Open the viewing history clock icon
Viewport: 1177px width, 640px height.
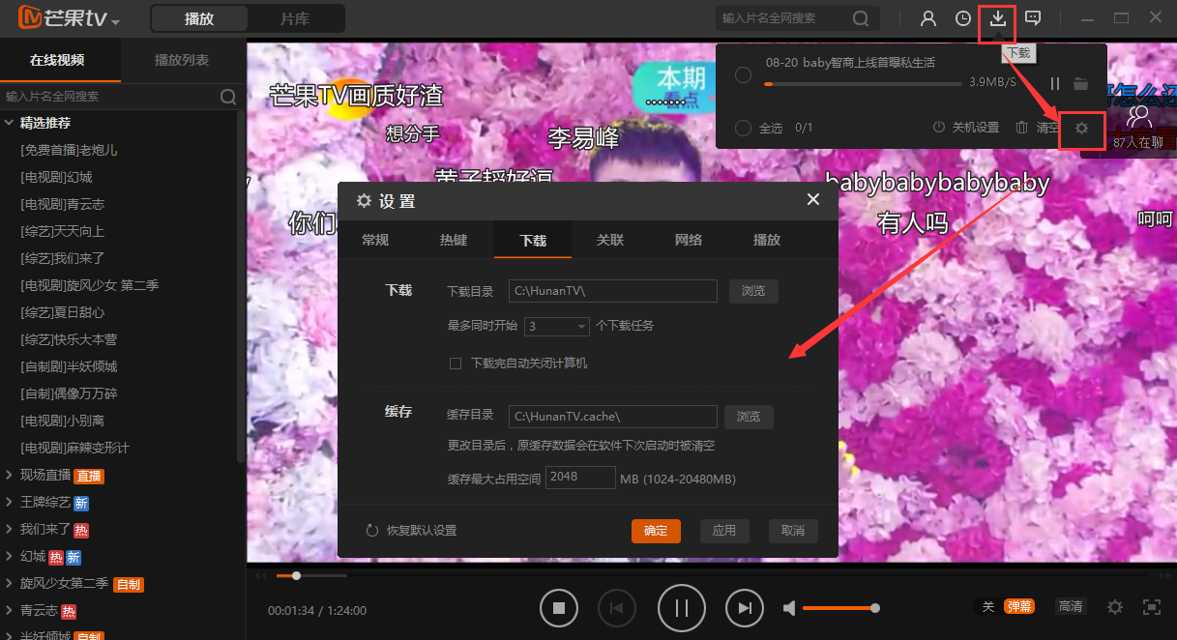(962, 18)
